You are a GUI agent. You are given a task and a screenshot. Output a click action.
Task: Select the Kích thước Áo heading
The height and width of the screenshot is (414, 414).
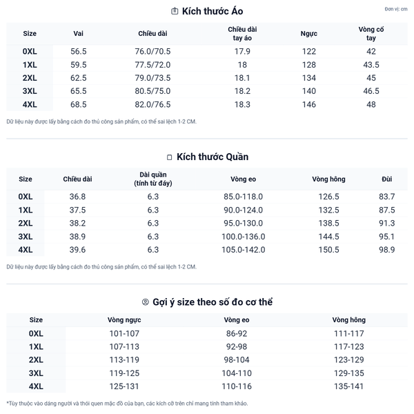tap(212, 11)
